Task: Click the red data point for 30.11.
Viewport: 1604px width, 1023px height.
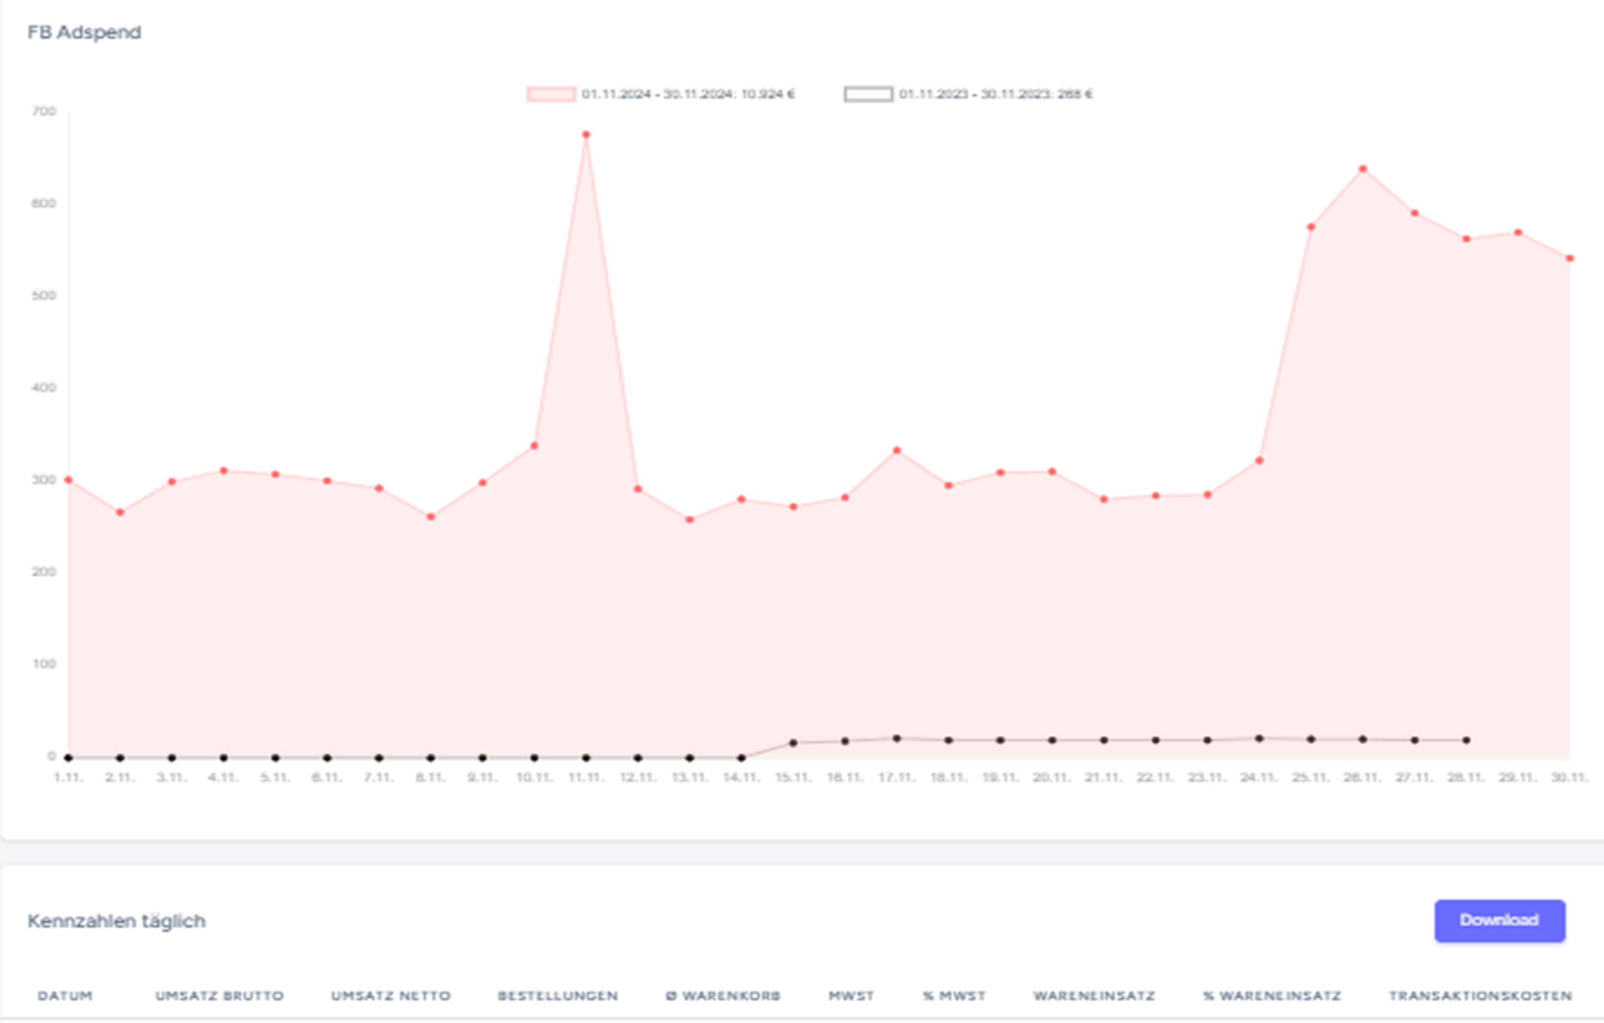Action: click(x=1570, y=258)
